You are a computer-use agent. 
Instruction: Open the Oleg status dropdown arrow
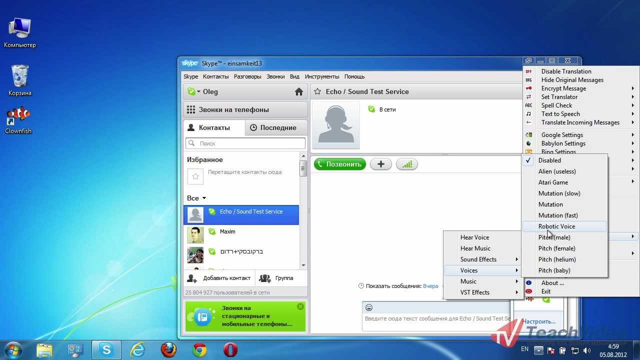[x=198, y=92]
